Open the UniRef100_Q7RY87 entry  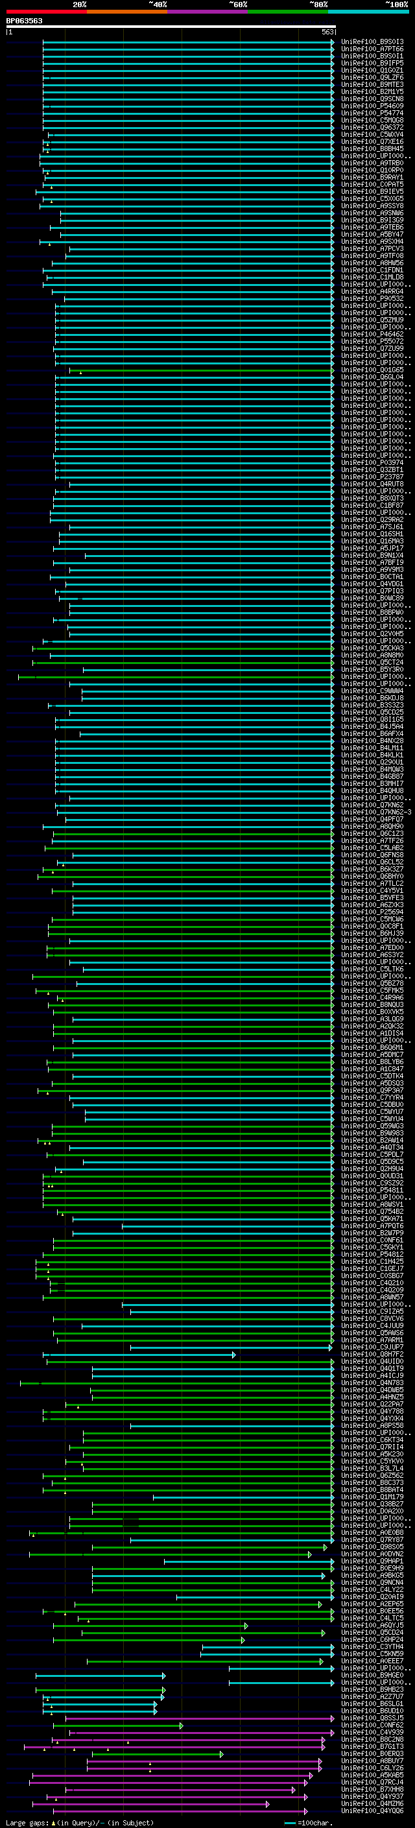372,1540
